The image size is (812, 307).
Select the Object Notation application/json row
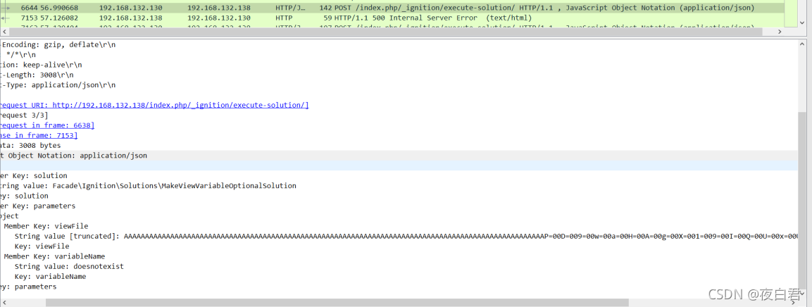[399, 156]
